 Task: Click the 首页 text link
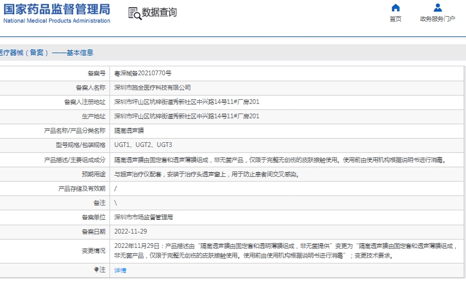(x=395, y=19)
